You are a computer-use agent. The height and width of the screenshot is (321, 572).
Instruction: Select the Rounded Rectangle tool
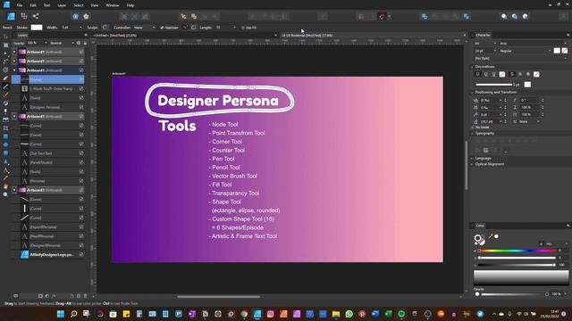(5, 153)
